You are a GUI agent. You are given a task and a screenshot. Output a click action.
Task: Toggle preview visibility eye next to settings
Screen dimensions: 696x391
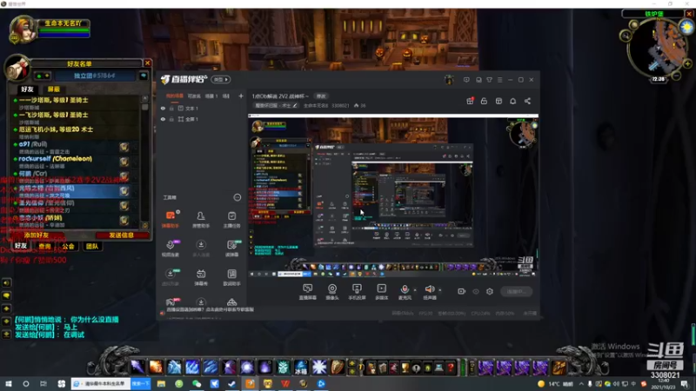tap(476, 291)
